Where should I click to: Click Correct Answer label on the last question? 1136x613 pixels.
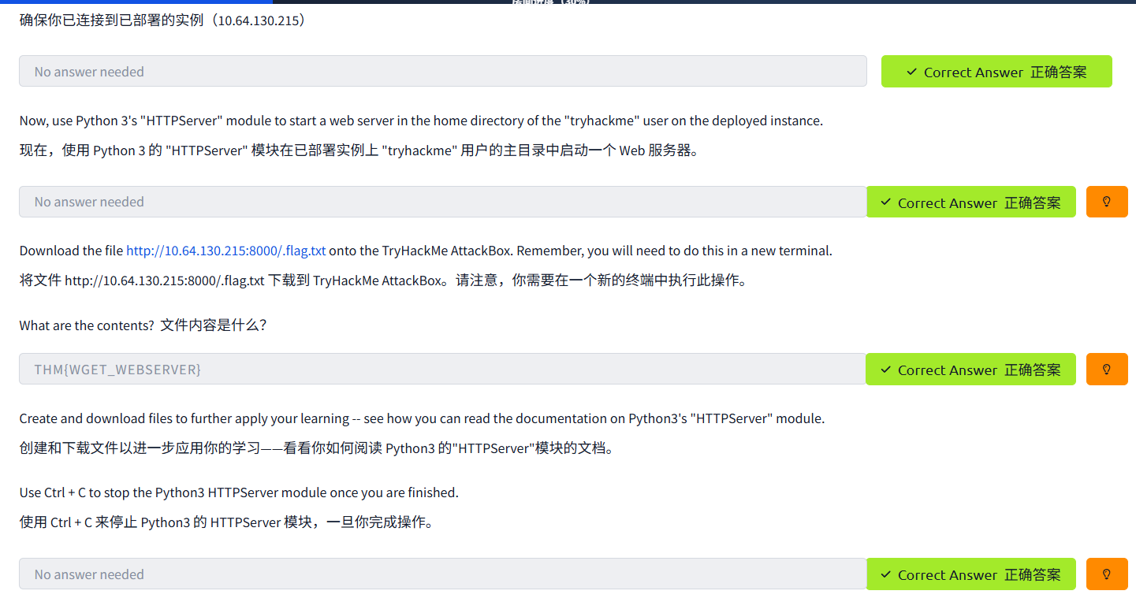(x=979, y=574)
